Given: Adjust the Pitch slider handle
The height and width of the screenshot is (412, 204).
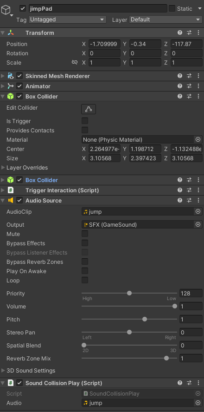Looking at the screenshot, I should (145, 319).
